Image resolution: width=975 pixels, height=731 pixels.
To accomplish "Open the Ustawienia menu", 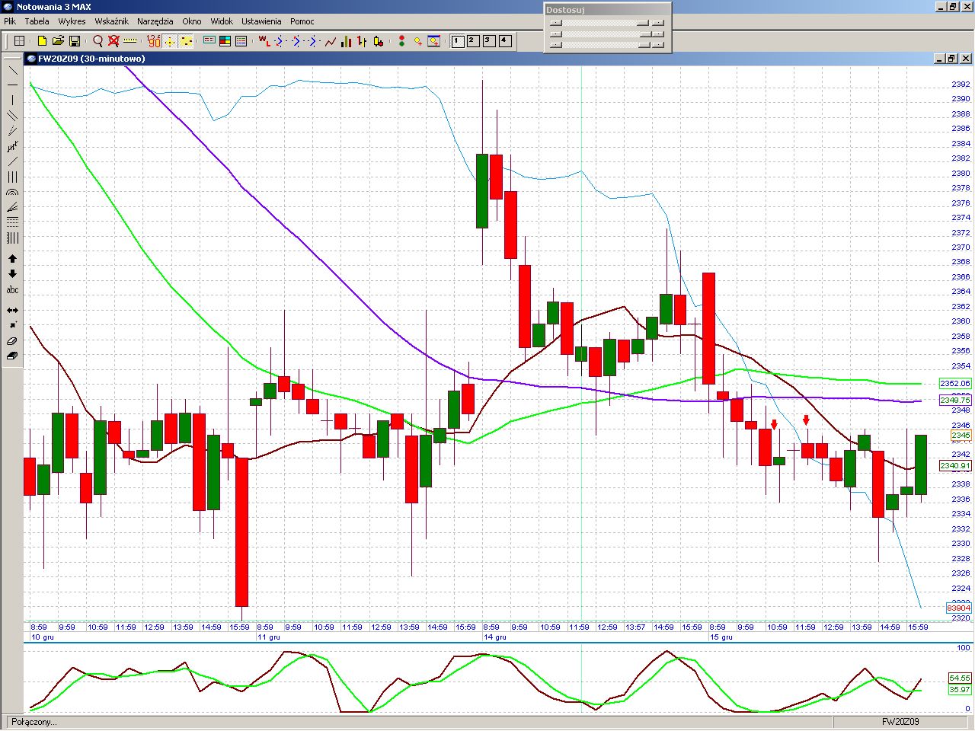I will click(261, 21).
